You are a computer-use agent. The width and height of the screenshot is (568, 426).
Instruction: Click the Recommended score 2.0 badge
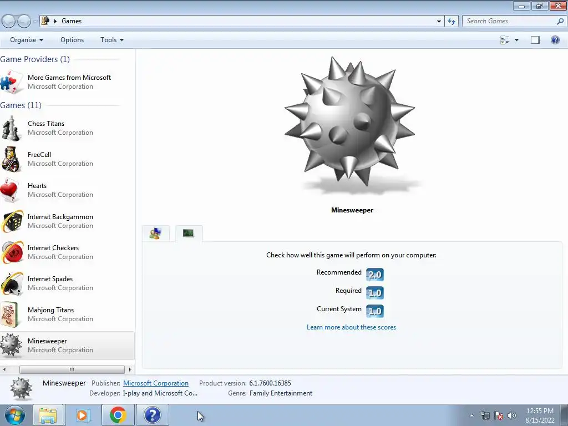click(374, 274)
